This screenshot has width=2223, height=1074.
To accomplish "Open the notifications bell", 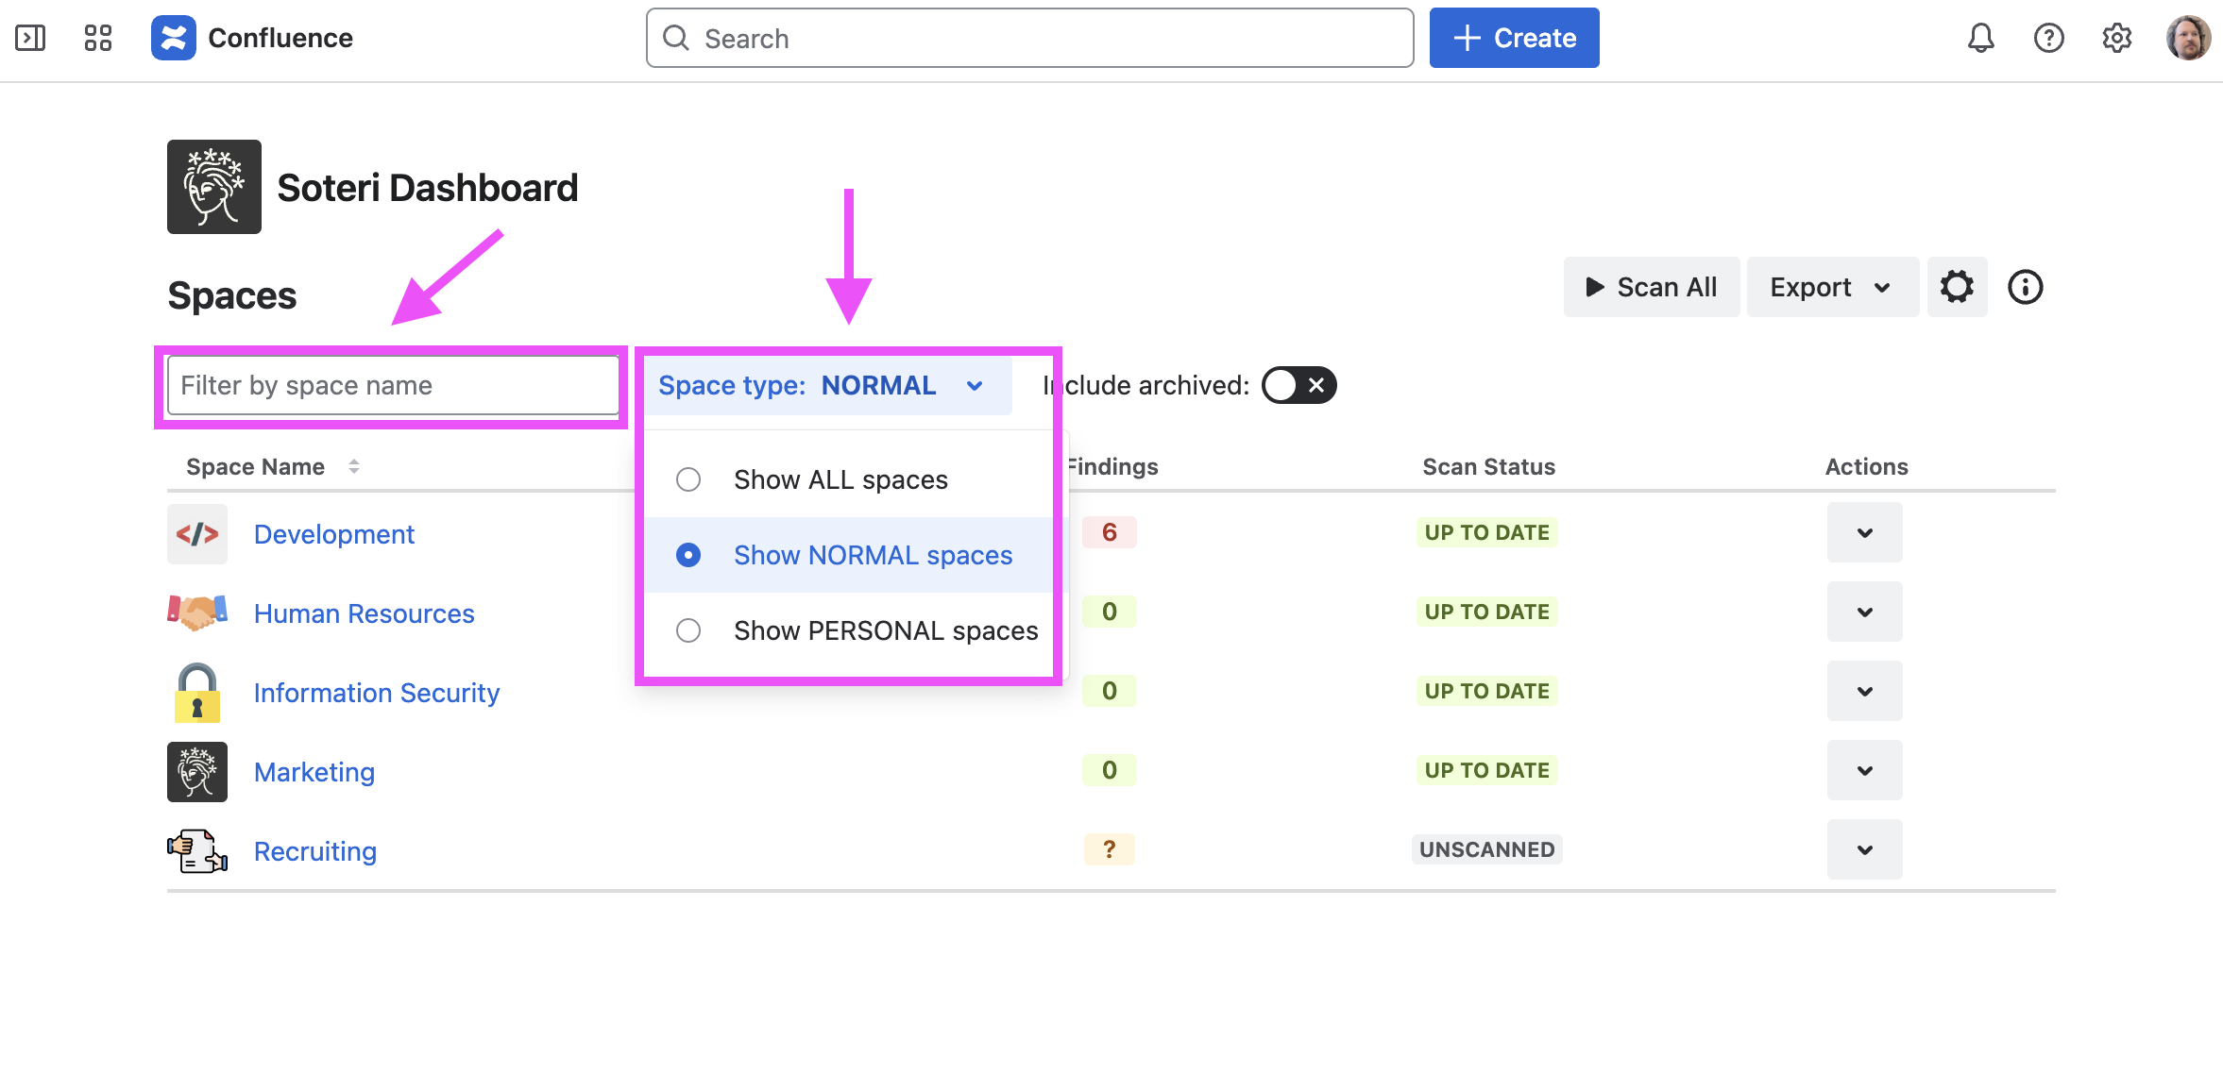I will tap(1980, 38).
